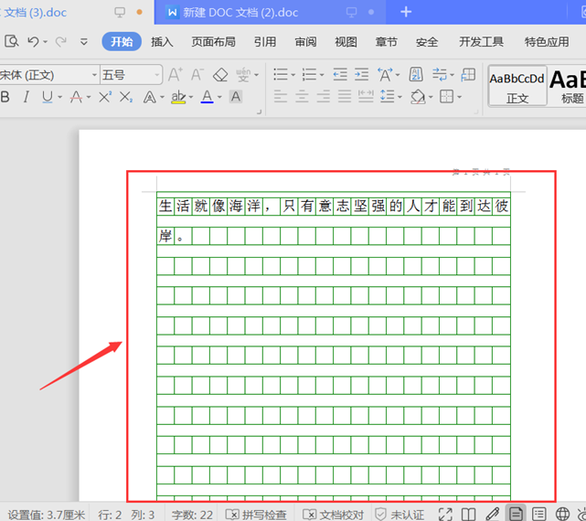The image size is (586, 521).
Task: Apply yellow text highlight color
Action: pyautogui.click(x=178, y=97)
